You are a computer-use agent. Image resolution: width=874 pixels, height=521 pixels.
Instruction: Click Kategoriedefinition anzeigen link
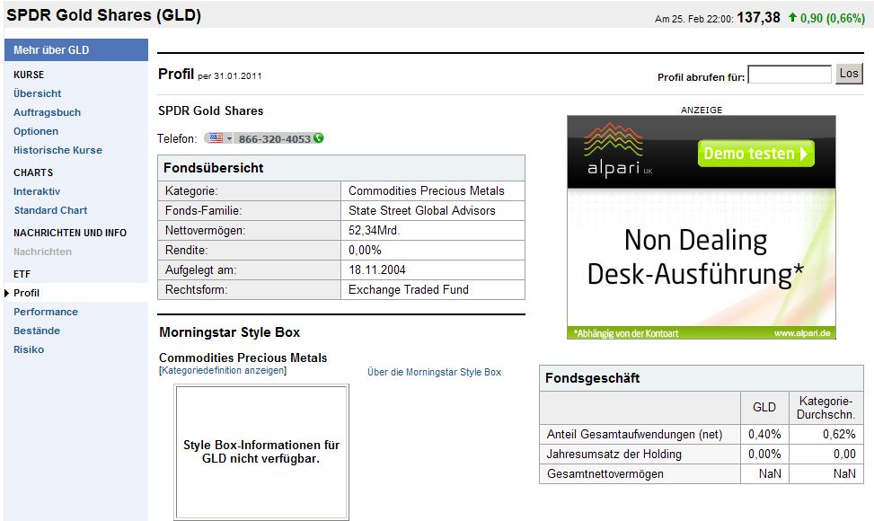click(x=223, y=371)
